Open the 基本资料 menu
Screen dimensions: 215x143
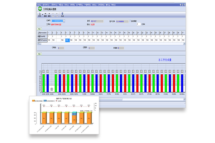pos(46,5)
